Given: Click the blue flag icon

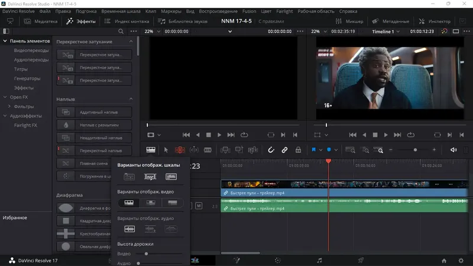Looking at the screenshot, I should pyautogui.click(x=313, y=150).
